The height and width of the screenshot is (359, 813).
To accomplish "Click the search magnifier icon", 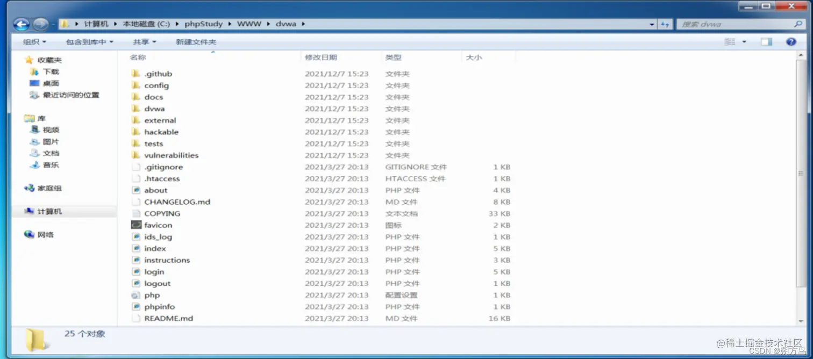I will pos(797,24).
